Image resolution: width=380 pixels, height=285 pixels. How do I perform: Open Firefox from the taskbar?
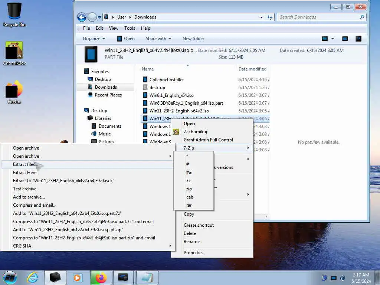click(101, 278)
